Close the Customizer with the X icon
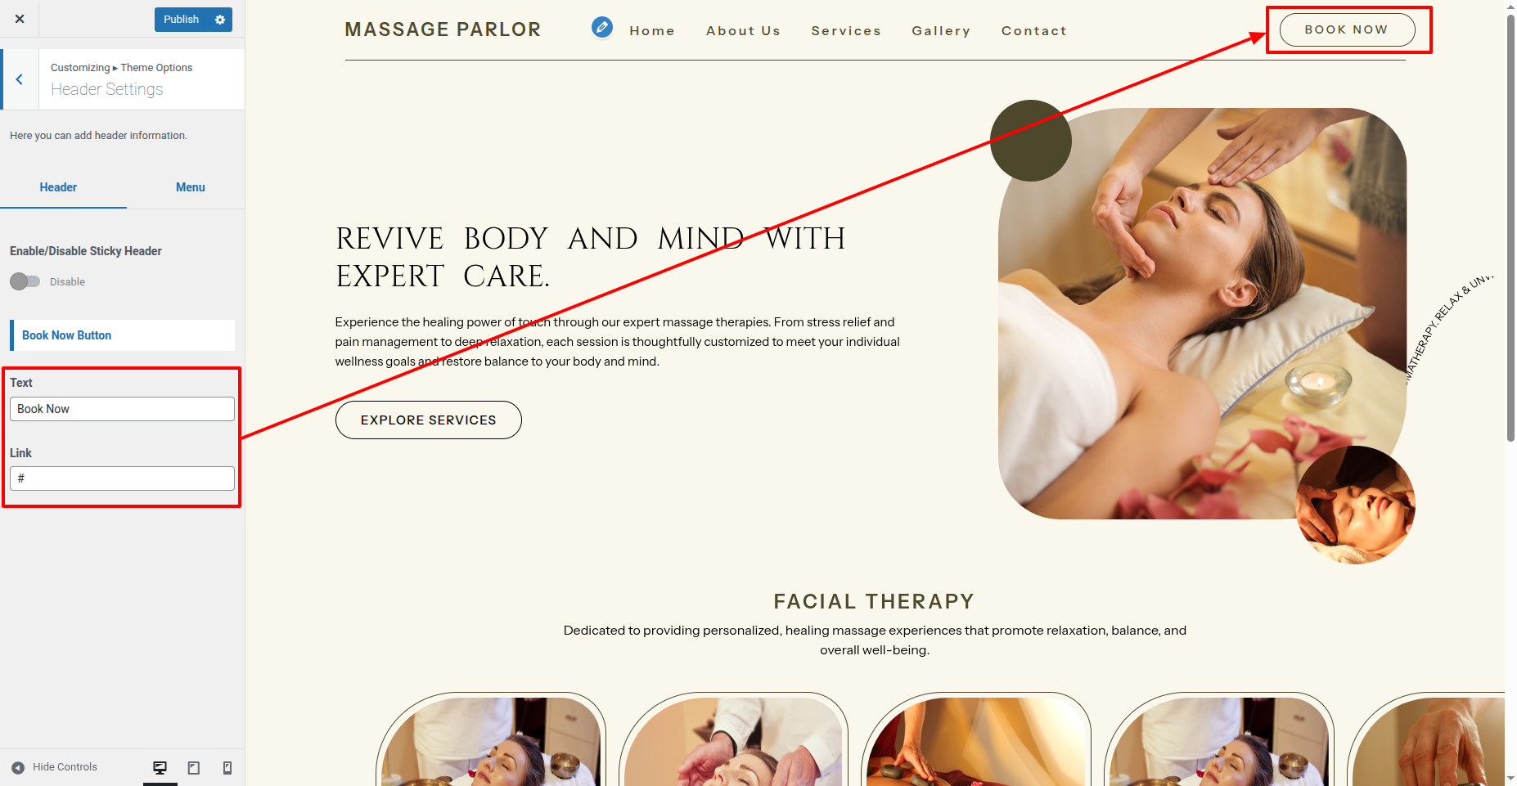This screenshot has height=786, width=1517. [20, 19]
